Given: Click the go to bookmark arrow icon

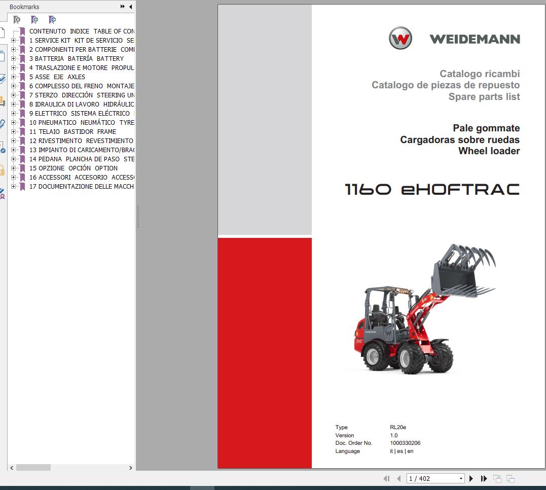Looking at the screenshot, I should (52, 20).
